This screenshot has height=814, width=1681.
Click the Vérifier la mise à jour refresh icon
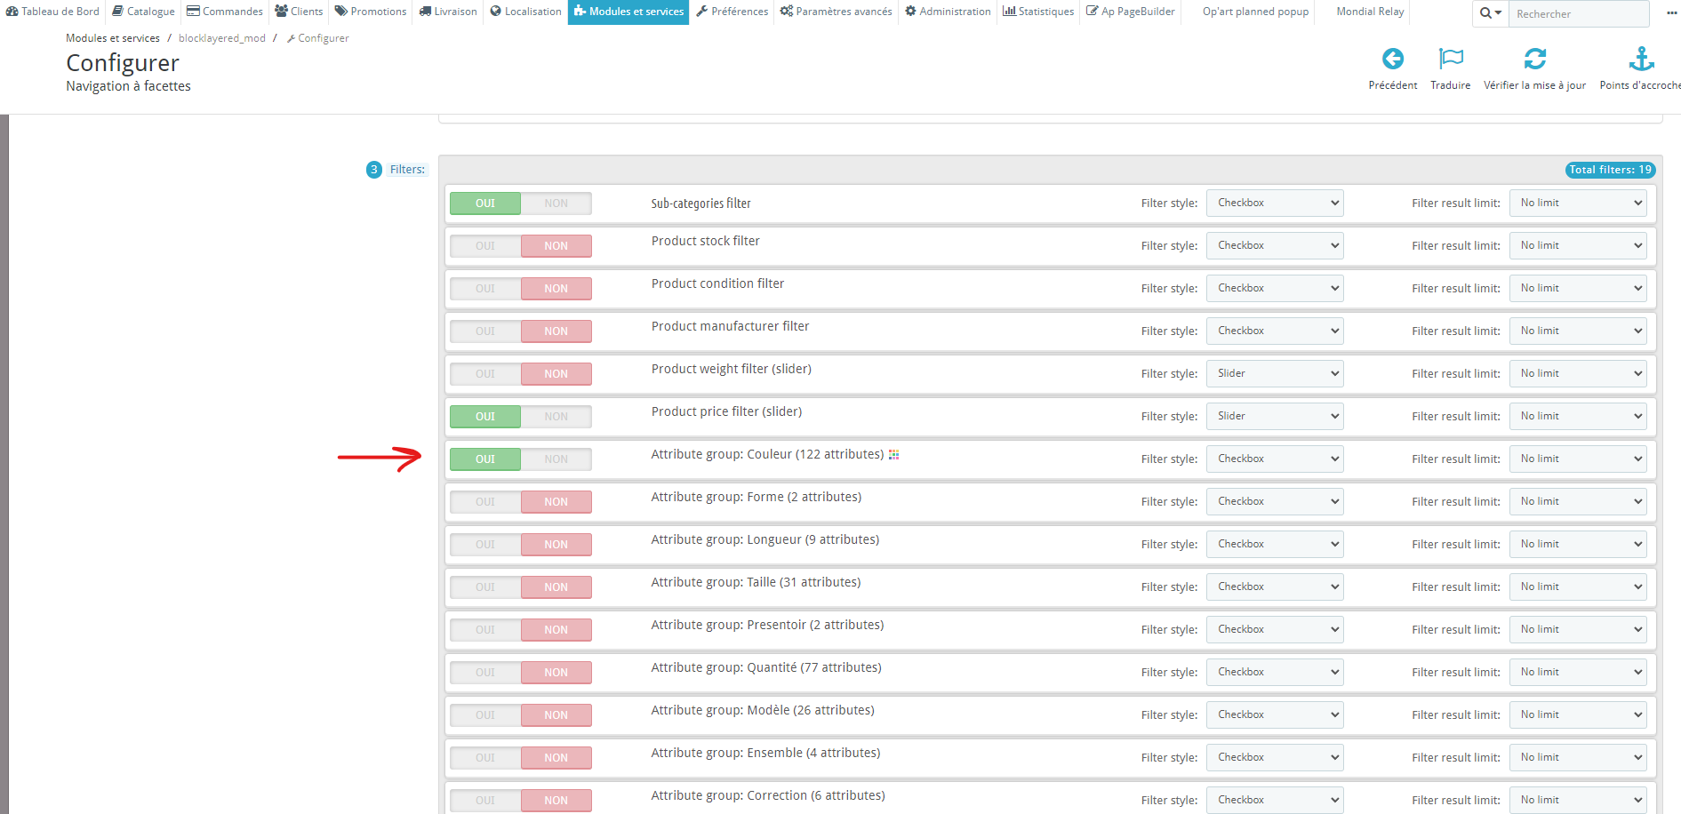point(1535,59)
